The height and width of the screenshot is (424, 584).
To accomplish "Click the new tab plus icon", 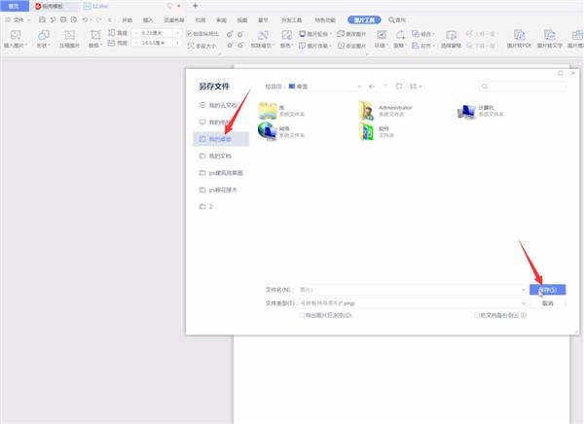I will (195, 6).
